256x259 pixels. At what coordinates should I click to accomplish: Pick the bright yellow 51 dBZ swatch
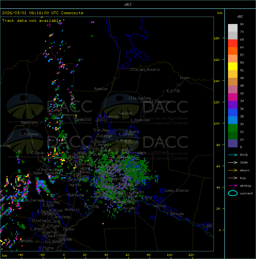tap(233, 66)
